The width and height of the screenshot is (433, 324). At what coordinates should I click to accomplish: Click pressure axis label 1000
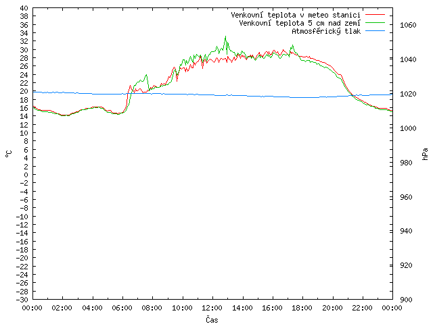(x=408, y=128)
